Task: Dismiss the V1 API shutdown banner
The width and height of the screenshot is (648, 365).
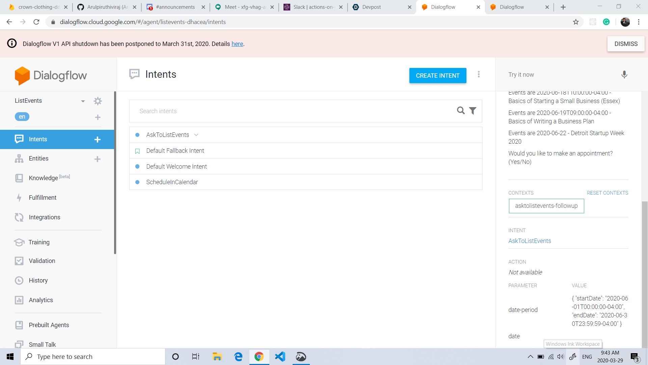Action: click(x=626, y=44)
